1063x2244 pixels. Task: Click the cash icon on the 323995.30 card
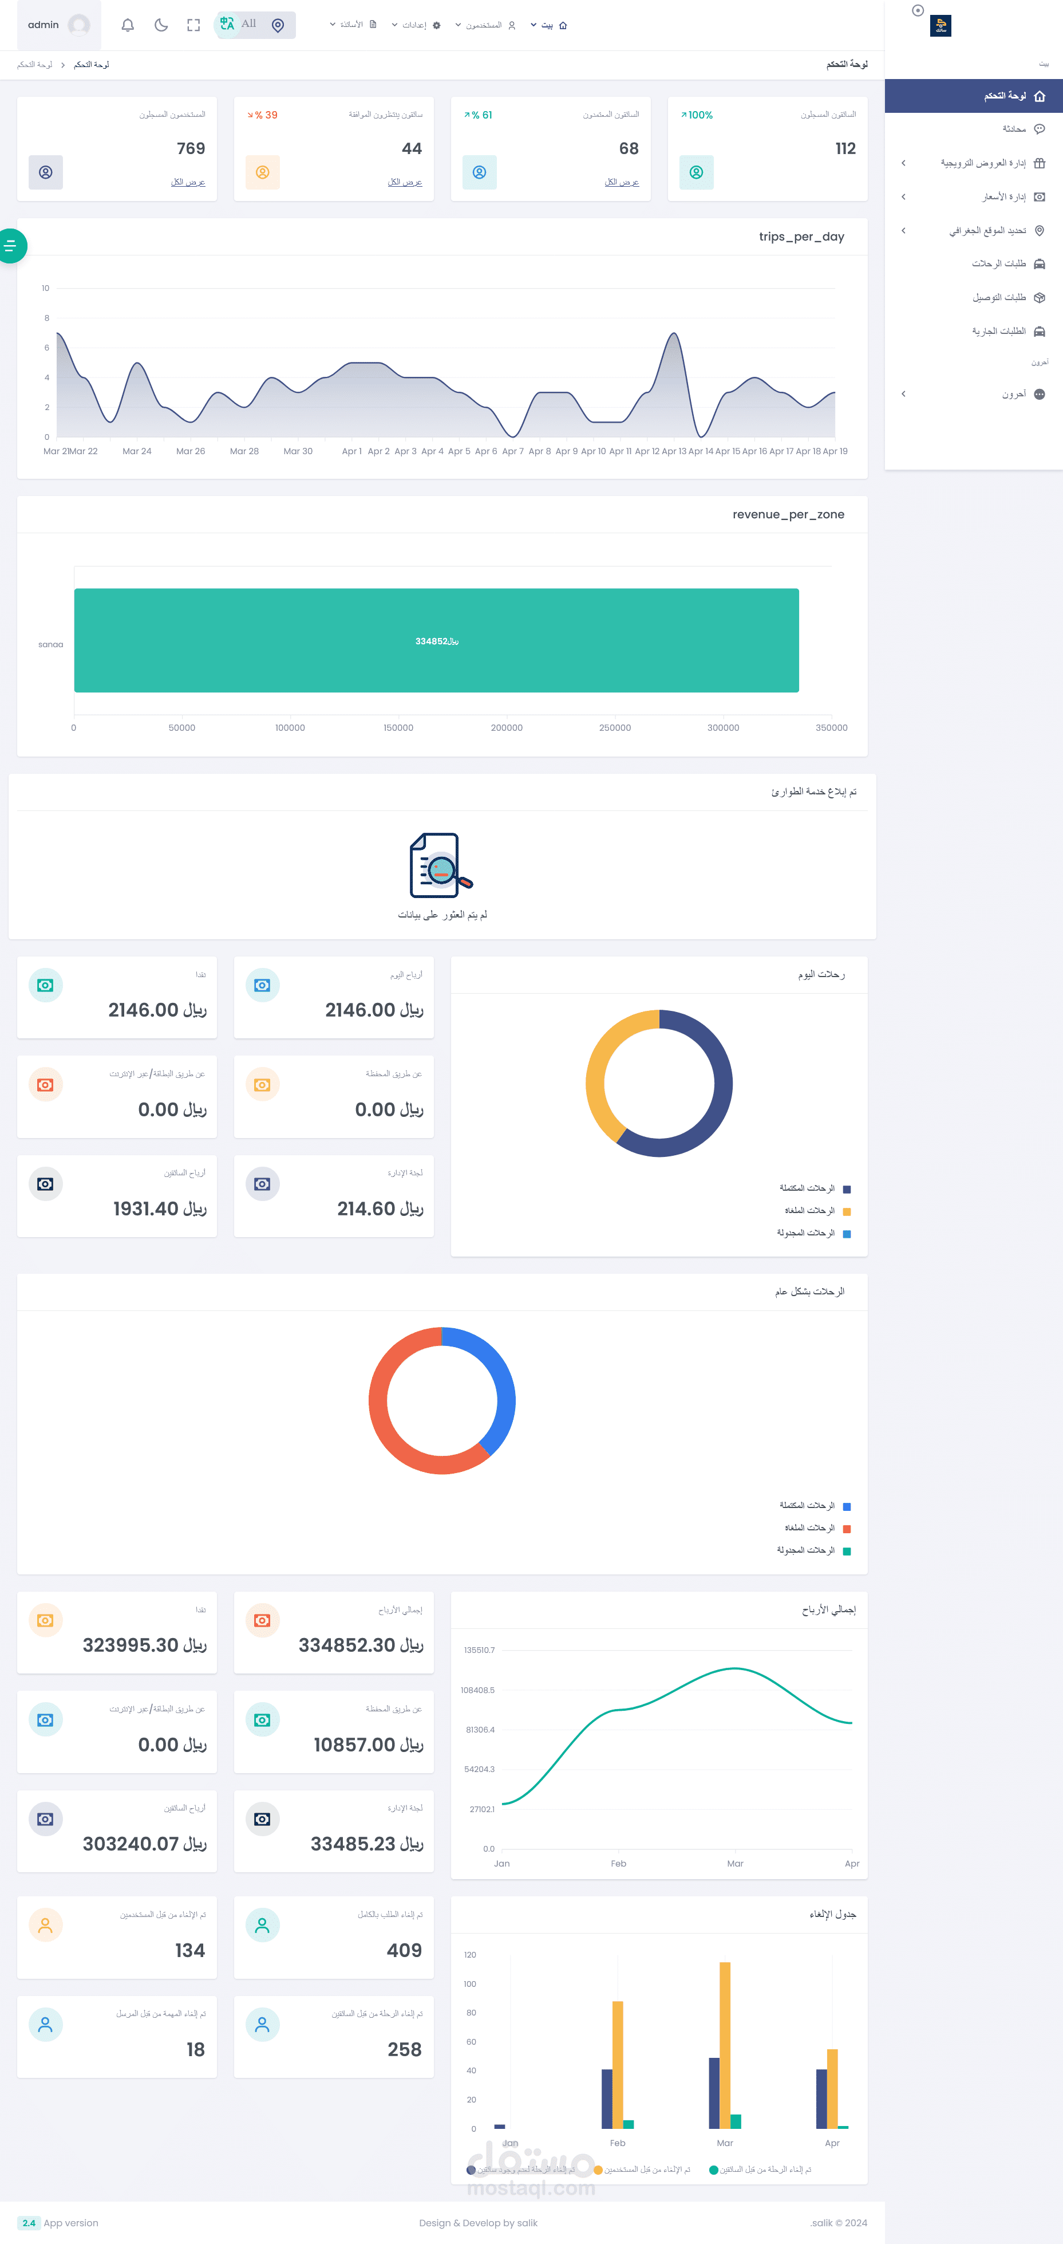(45, 1620)
